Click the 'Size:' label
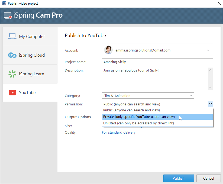The width and height of the screenshot is (223, 184). [x=68, y=126]
